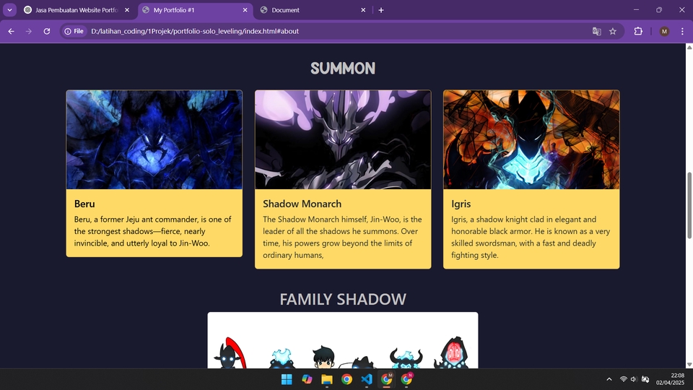Open the Google Translate icon in address bar

point(597,31)
